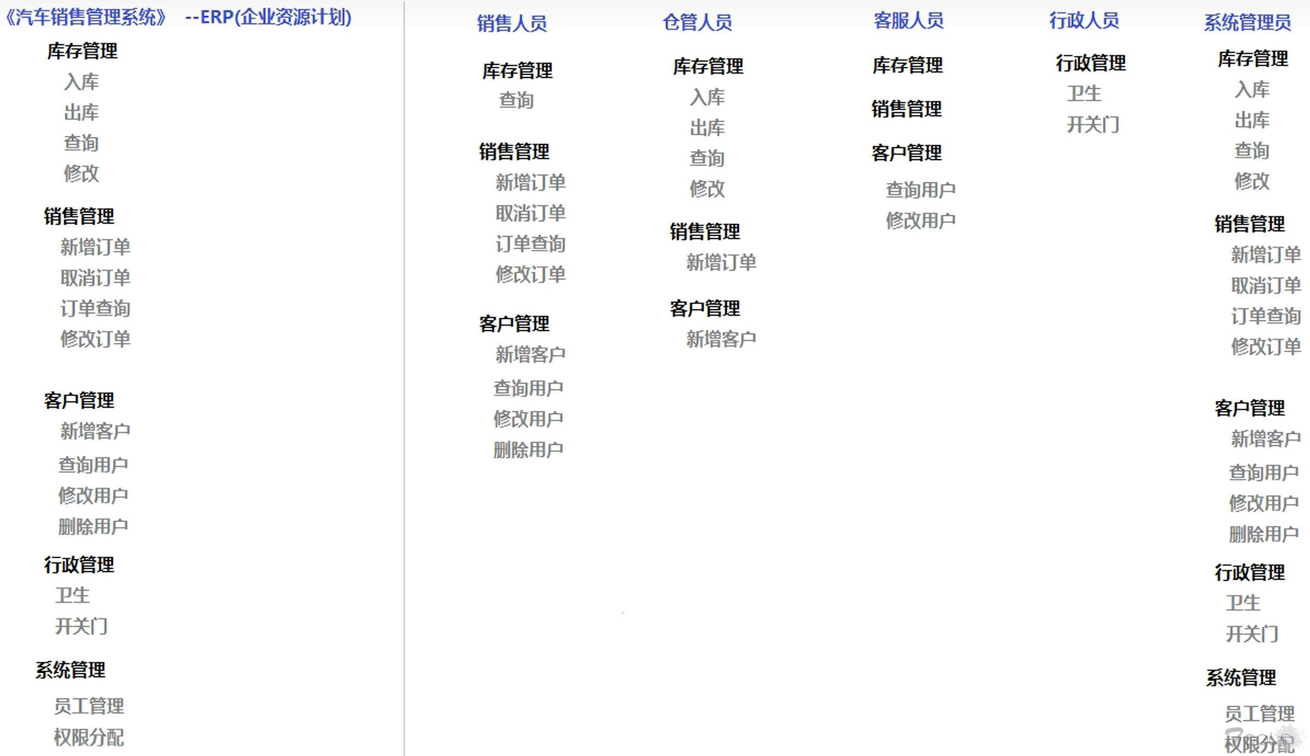Select the 客服人员 role heading

pyautogui.click(x=908, y=21)
